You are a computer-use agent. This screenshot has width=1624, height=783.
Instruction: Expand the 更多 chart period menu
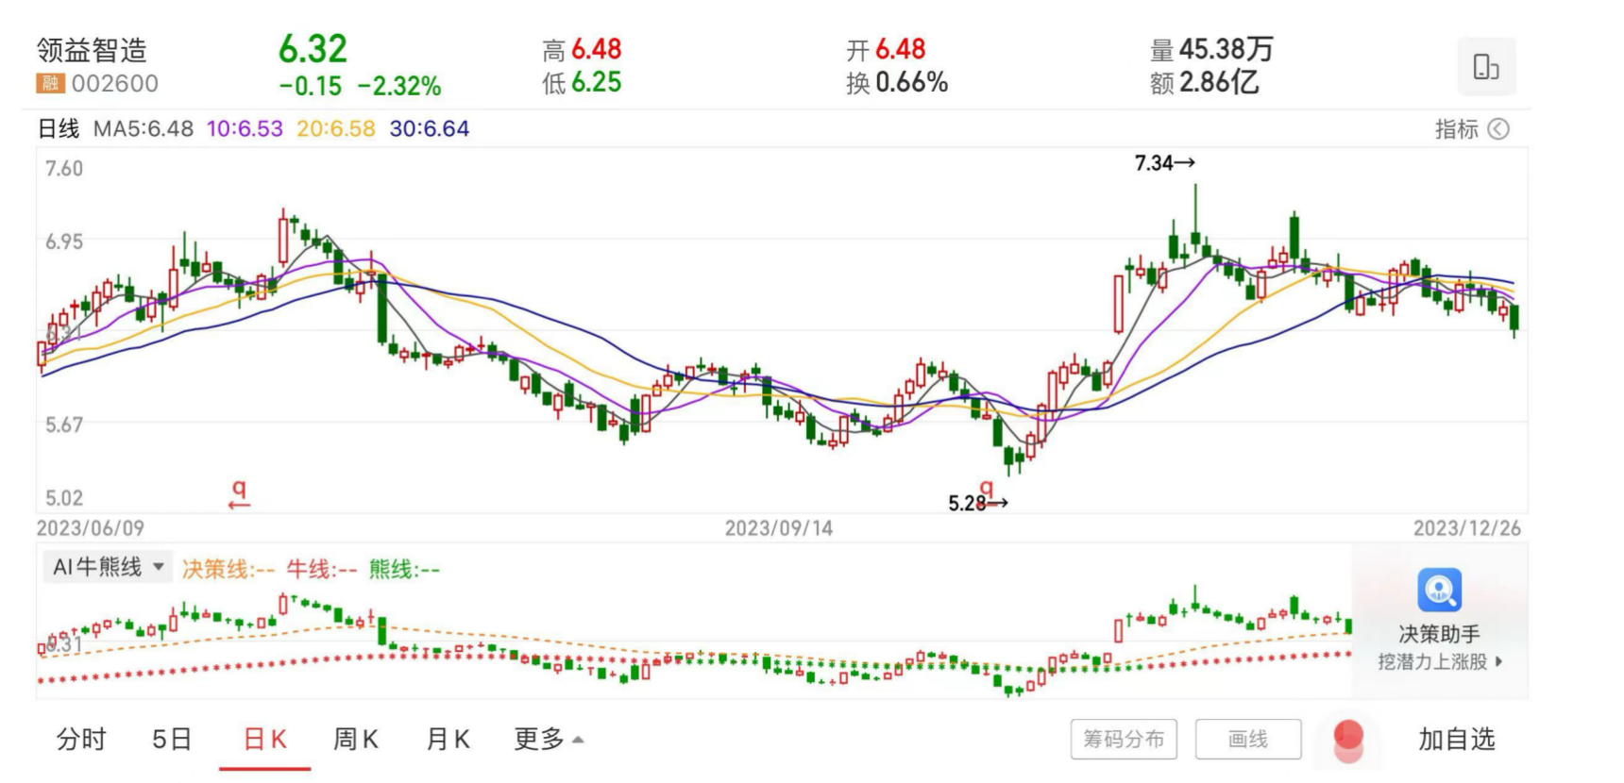coord(548,739)
